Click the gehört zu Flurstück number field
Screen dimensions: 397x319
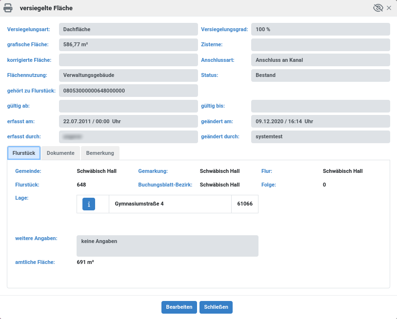pos(128,91)
